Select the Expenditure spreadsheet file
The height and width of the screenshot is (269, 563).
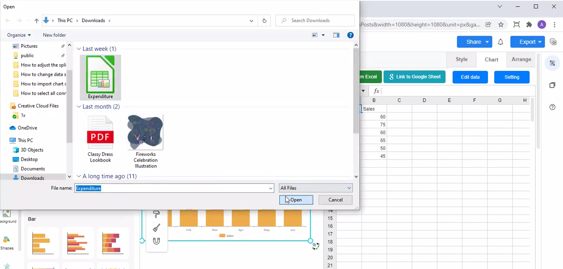point(100,77)
